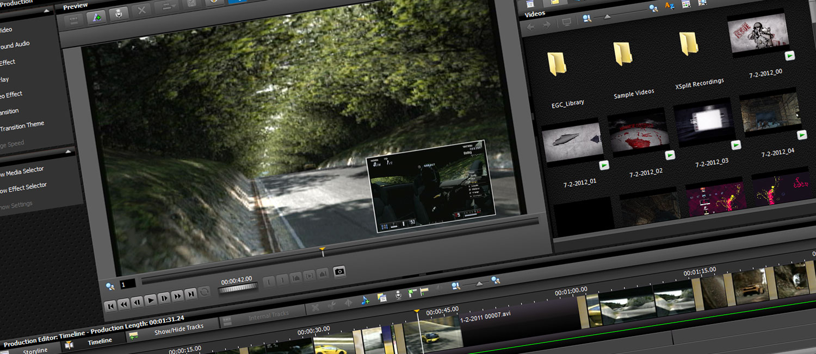Add a text title from the Preview toolbar

click(x=97, y=17)
